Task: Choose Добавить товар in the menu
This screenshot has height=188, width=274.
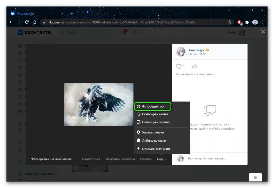Action: (151, 140)
